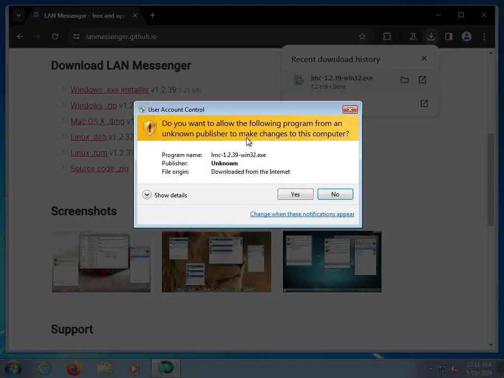Open Linux .deb download link
504x378 pixels.
click(x=89, y=137)
